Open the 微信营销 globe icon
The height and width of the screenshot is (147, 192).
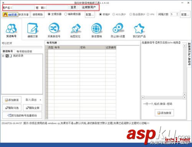tap(96, 30)
